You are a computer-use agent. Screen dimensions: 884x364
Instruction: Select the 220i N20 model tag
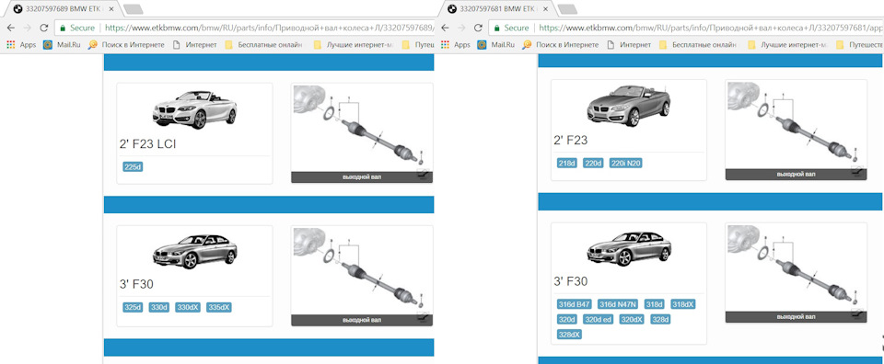click(x=627, y=163)
